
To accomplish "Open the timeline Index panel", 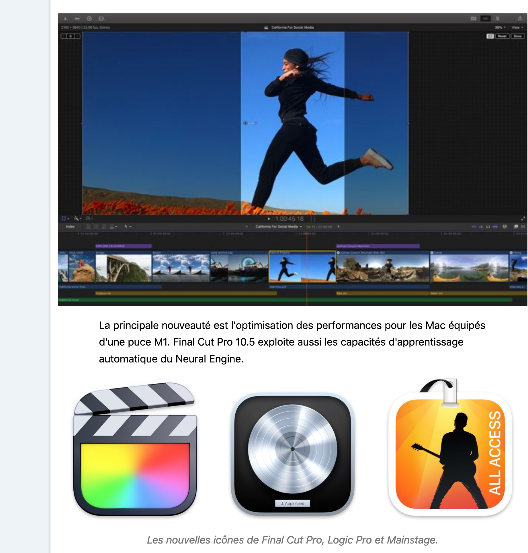I will [x=70, y=227].
